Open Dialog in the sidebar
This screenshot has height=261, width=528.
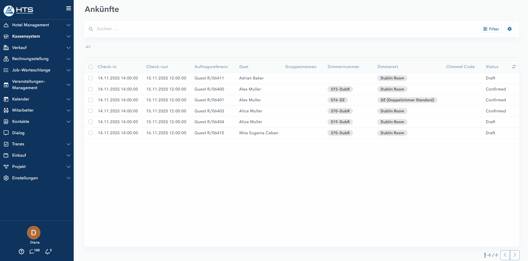tap(18, 133)
